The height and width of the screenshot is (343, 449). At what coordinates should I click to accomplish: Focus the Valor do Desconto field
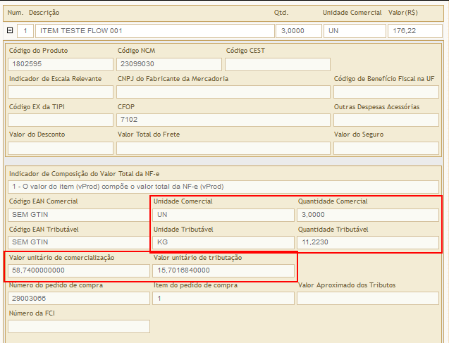tap(60, 148)
